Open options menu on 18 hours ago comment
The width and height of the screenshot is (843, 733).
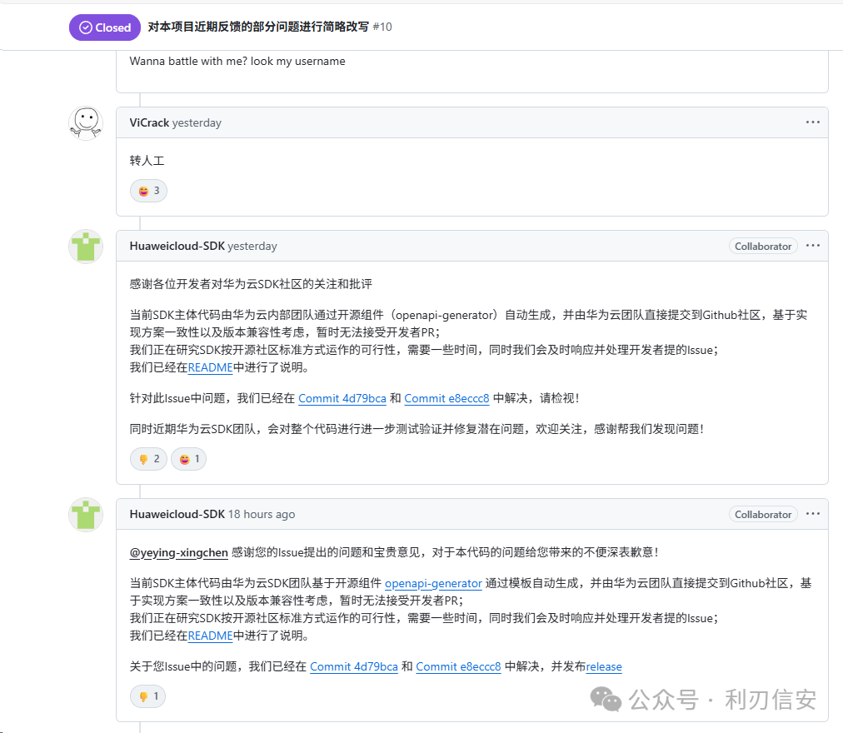813,514
